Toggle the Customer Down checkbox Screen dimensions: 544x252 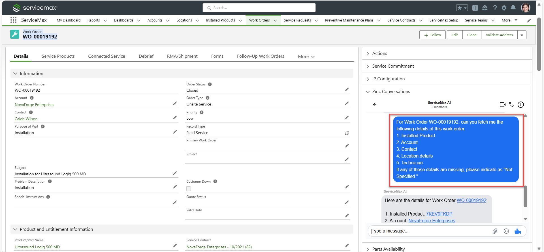point(189,189)
